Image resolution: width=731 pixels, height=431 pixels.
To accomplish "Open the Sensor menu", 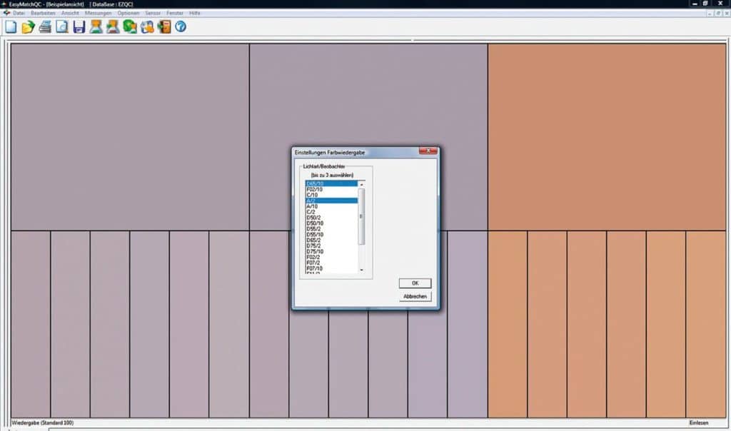I will click(153, 13).
